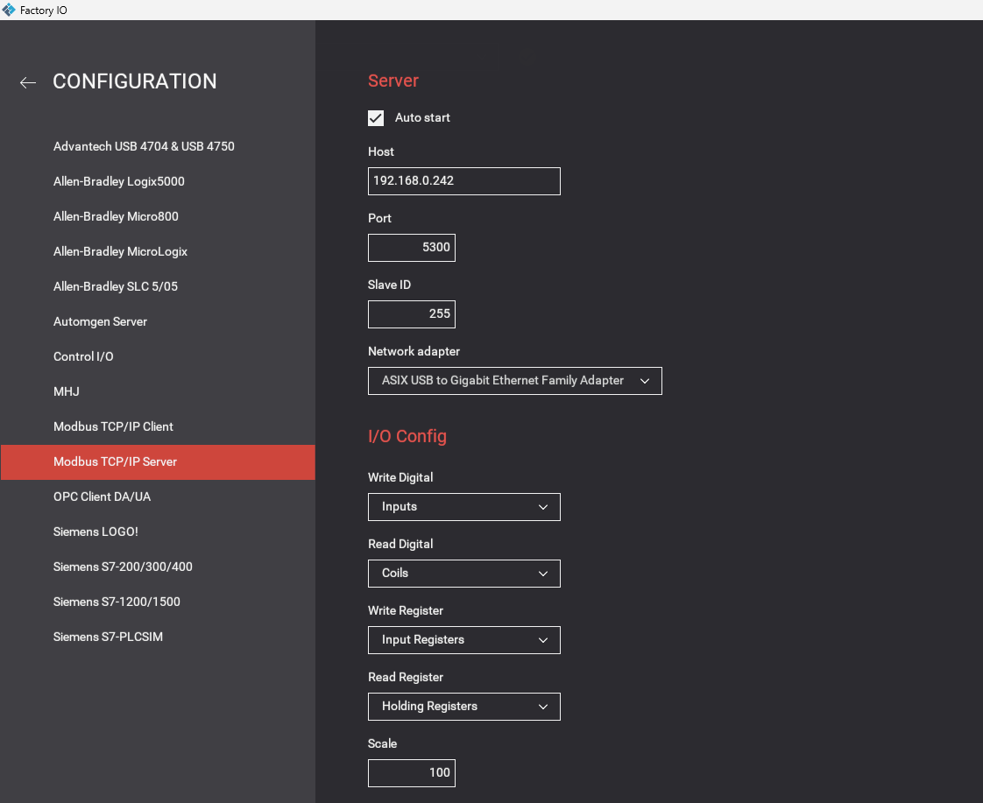The height and width of the screenshot is (803, 983).
Task: Click the Scale value field
Action: [411, 773]
